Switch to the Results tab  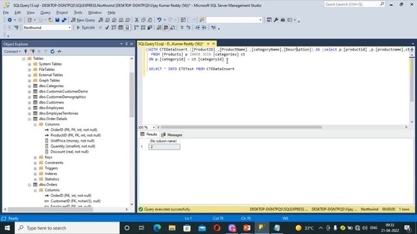(149, 135)
